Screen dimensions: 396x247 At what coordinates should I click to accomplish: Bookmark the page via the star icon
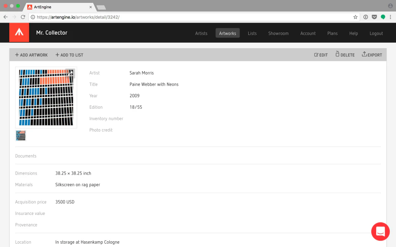pos(355,17)
